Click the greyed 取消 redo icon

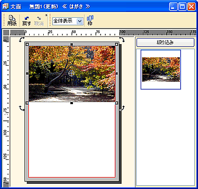pos(39,21)
